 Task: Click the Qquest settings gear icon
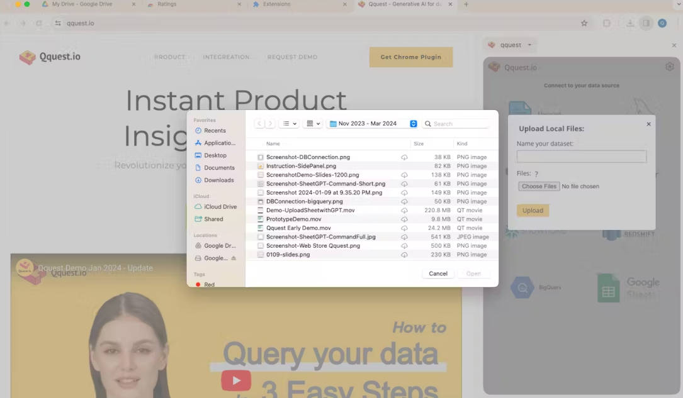pyautogui.click(x=669, y=67)
